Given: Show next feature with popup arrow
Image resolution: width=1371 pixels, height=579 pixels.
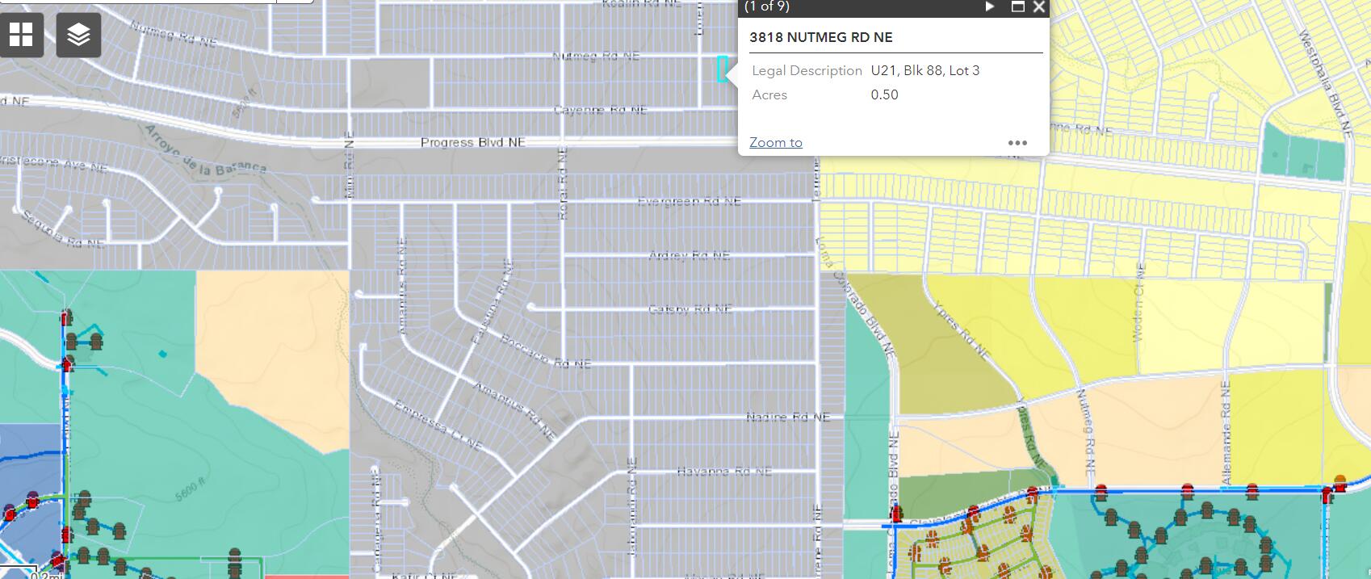Looking at the screenshot, I should click(990, 7).
